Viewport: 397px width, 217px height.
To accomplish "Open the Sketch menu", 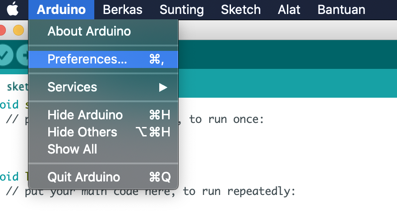I will (240, 9).
